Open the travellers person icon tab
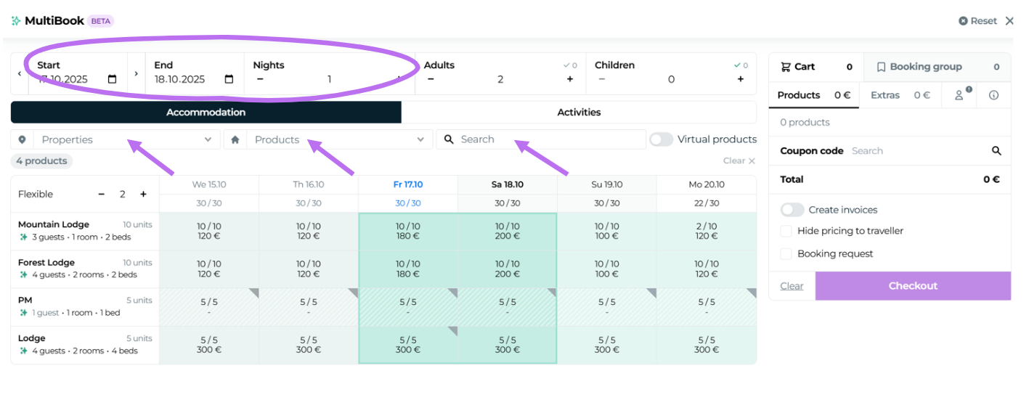1029x395 pixels. [x=960, y=95]
